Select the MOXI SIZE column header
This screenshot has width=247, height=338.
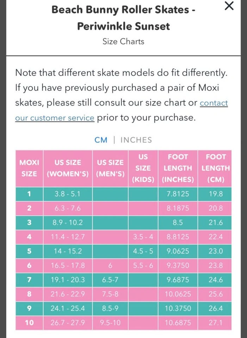point(29,168)
